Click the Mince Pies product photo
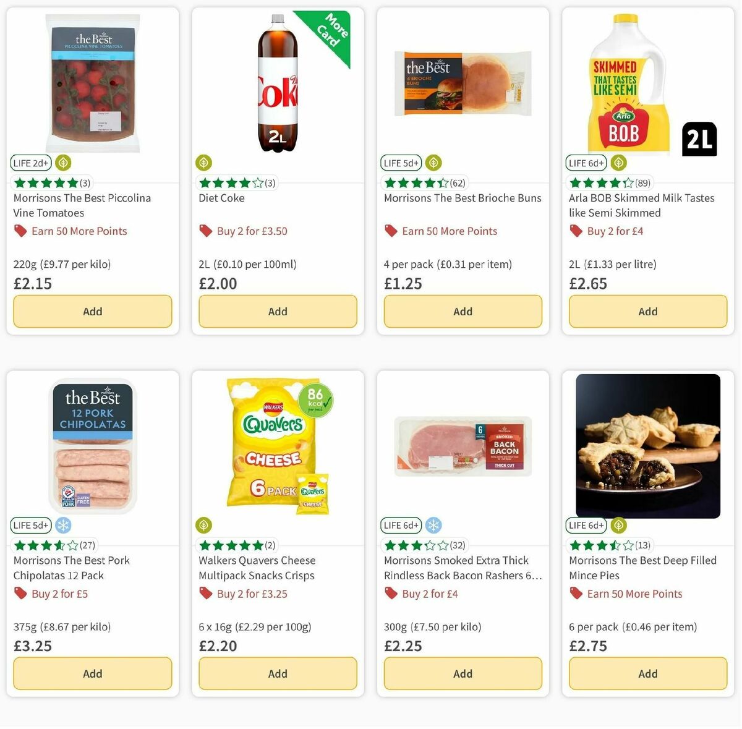The width and height of the screenshot is (742, 729). tap(647, 446)
